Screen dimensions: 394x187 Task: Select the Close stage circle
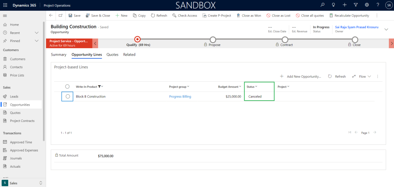pos(355,39)
